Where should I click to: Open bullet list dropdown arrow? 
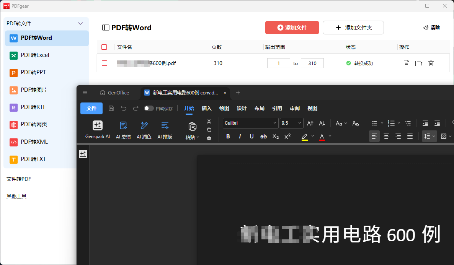[x=382, y=123]
